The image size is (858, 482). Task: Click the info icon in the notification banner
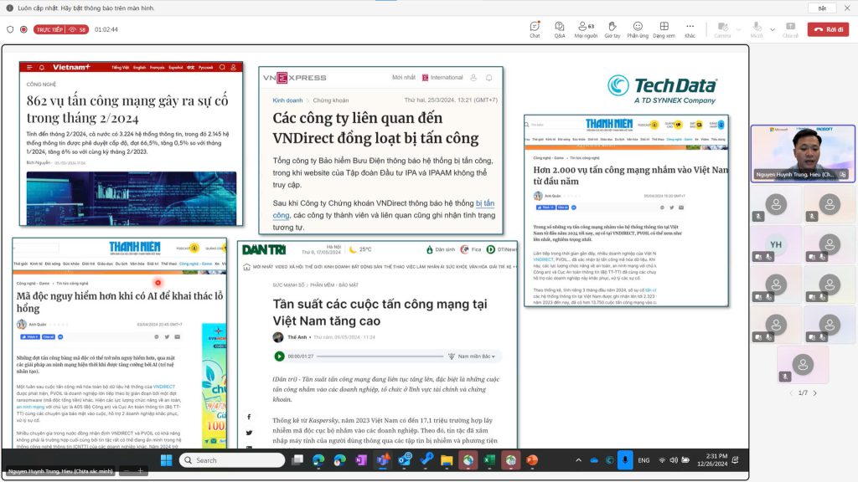(x=9, y=8)
